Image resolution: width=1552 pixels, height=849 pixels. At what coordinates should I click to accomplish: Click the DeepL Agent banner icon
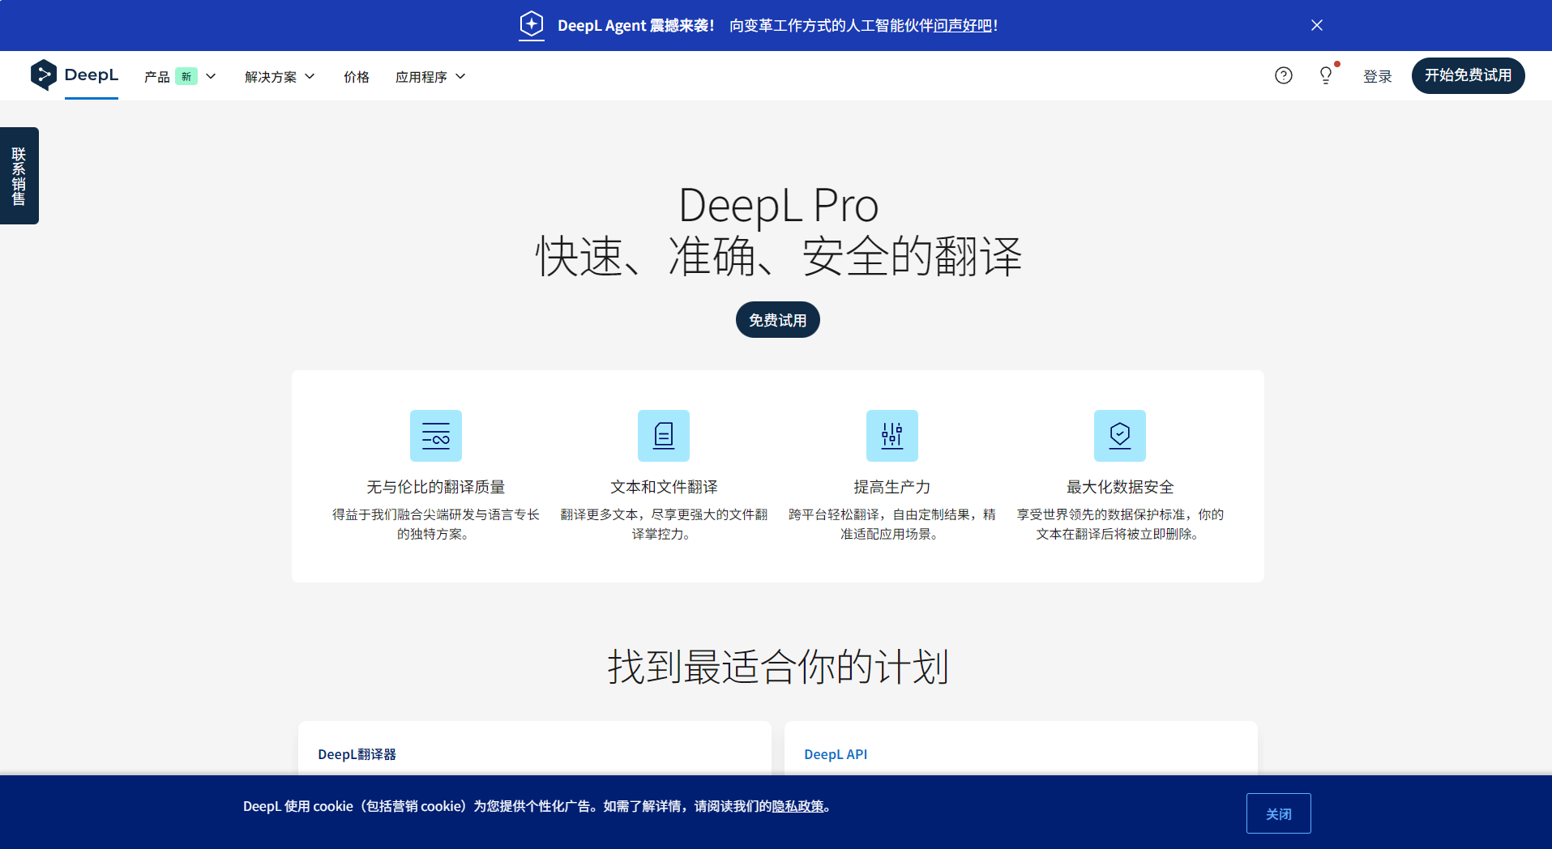pos(531,25)
